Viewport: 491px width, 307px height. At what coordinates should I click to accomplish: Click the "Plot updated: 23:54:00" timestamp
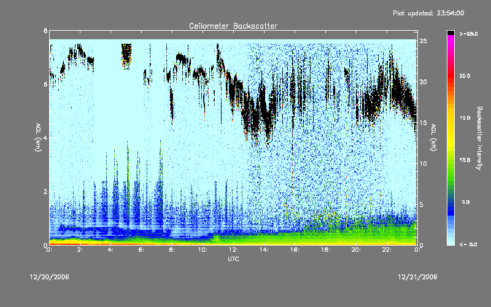(x=428, y=13)
